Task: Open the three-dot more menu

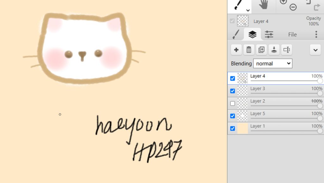Action: 316,34
